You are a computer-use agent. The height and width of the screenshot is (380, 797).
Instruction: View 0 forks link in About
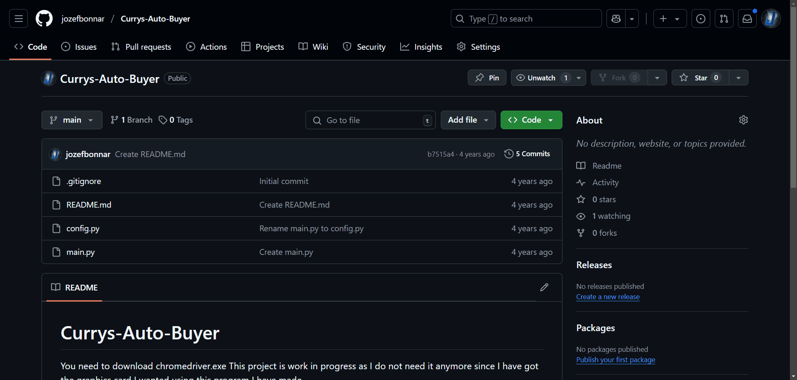[597, 233]
